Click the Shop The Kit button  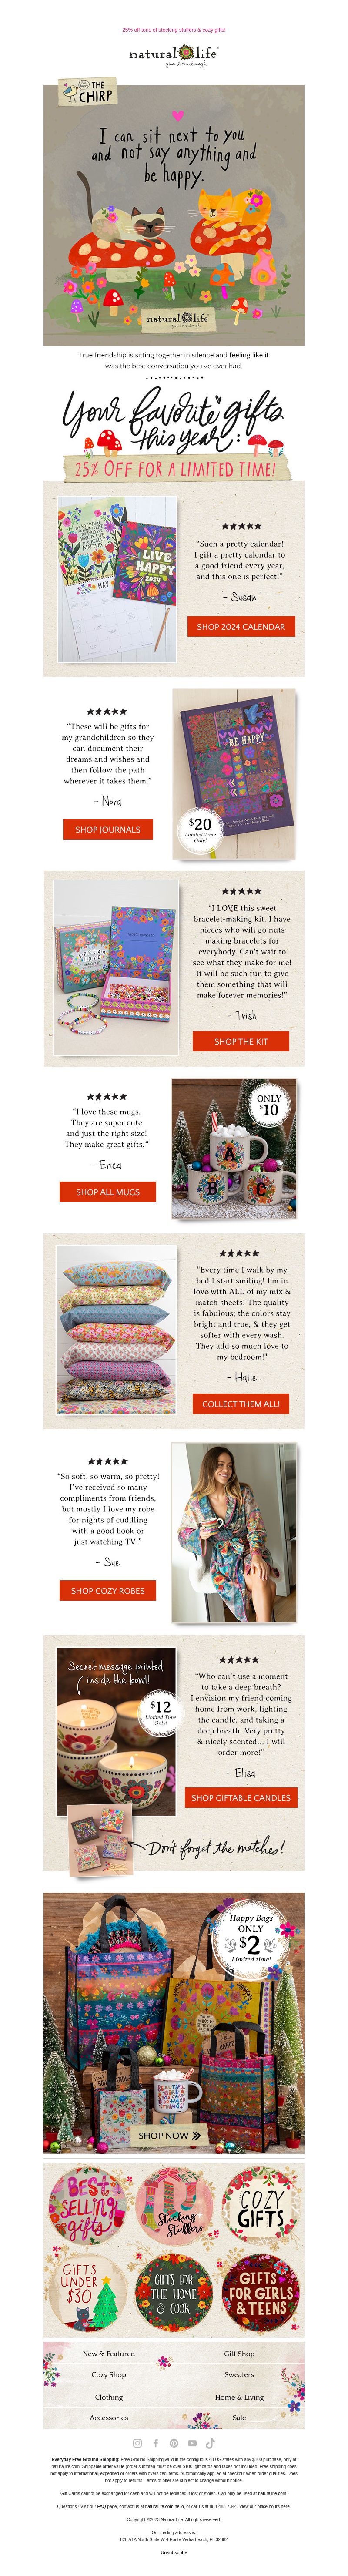(x=241, y=1041)
